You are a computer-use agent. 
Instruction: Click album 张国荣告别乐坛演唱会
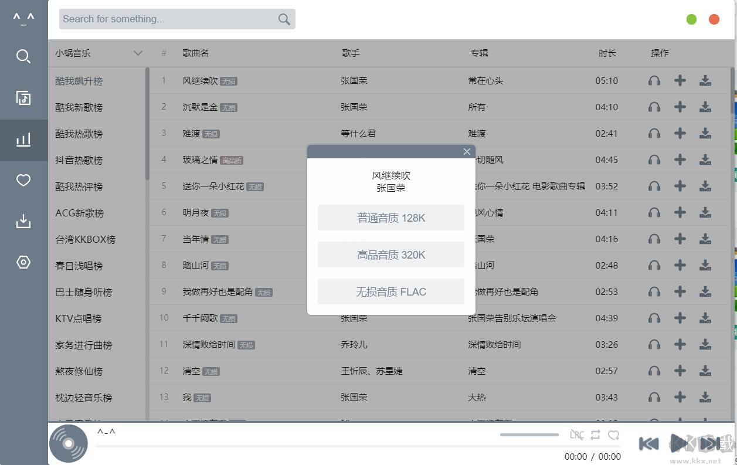click(x=512, y=318)
